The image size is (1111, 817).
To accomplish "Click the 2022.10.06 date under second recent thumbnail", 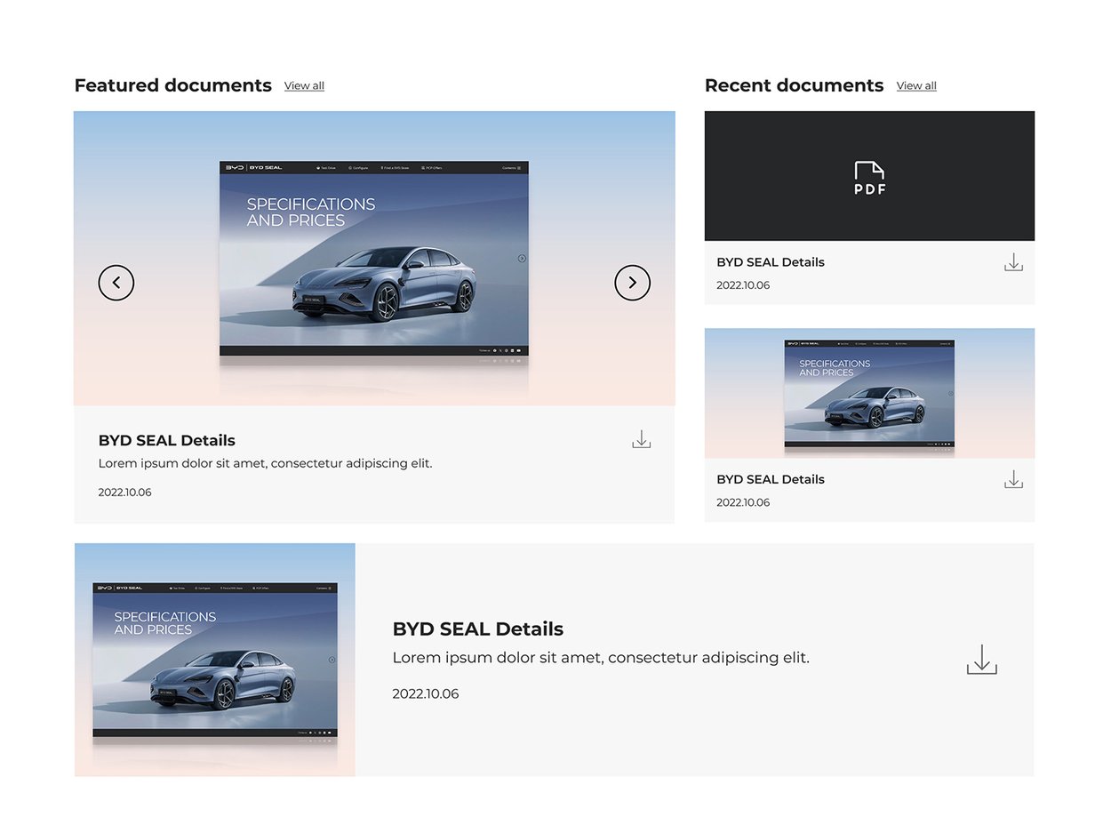I will [x=743, y=502].
